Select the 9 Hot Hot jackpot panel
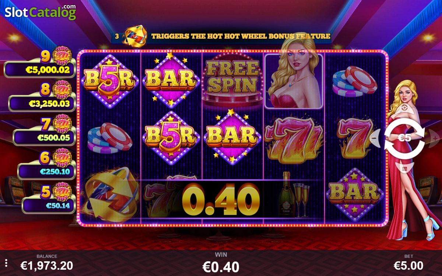442x276 pixels. pyautogui.click(x=40, y=64)
